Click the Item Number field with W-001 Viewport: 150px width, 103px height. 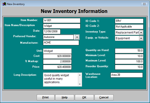(62, 20)
